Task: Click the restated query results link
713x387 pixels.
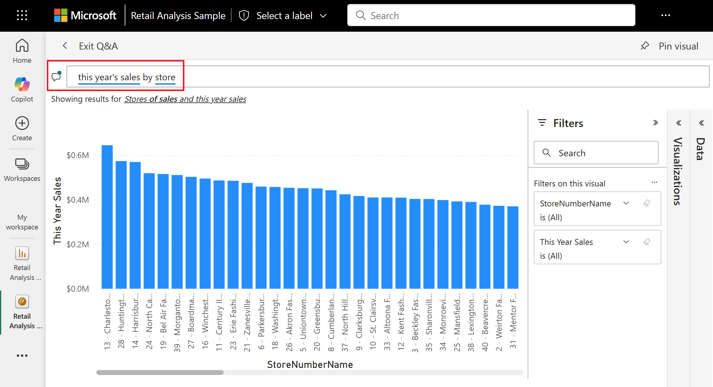Action: click(x=185, y=99)
